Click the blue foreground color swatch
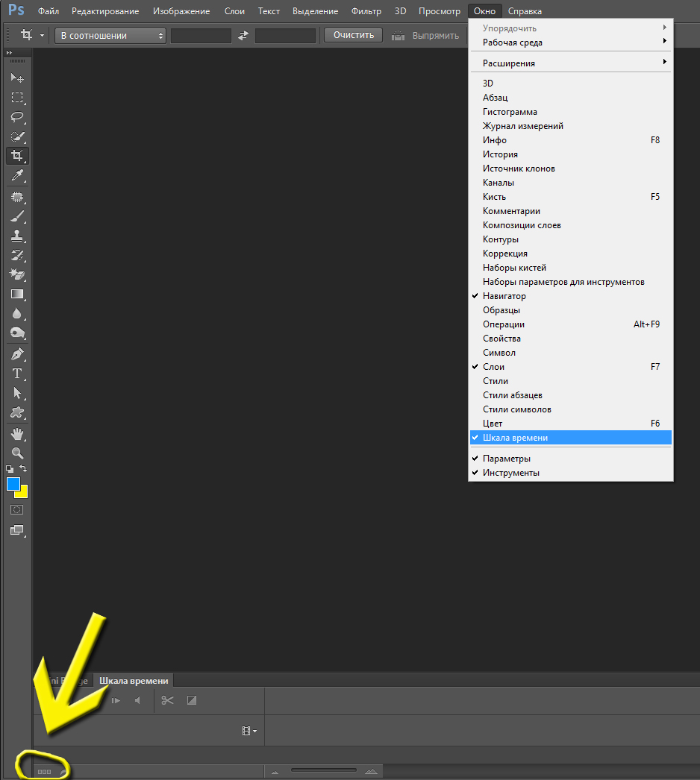Screen dimensions: 700x780 [x=13, y=483]
